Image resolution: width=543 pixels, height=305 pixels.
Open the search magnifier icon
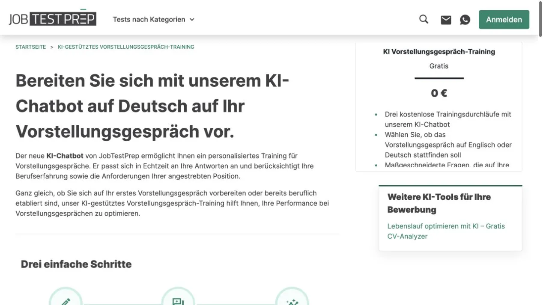424,19
